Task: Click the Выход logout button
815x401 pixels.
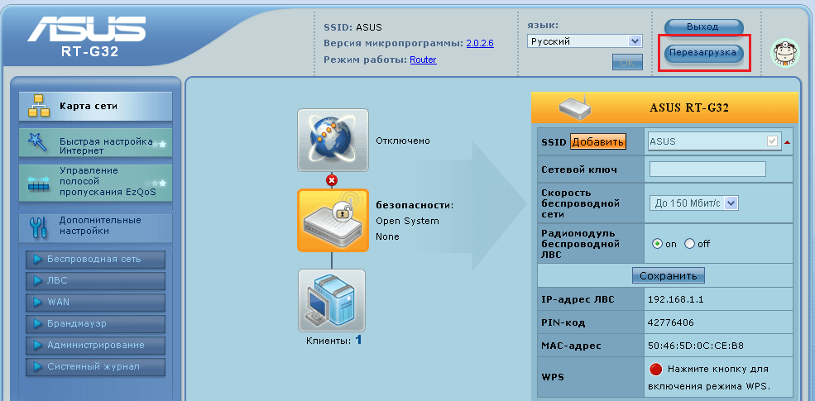Action: click(x=704, y=27)
